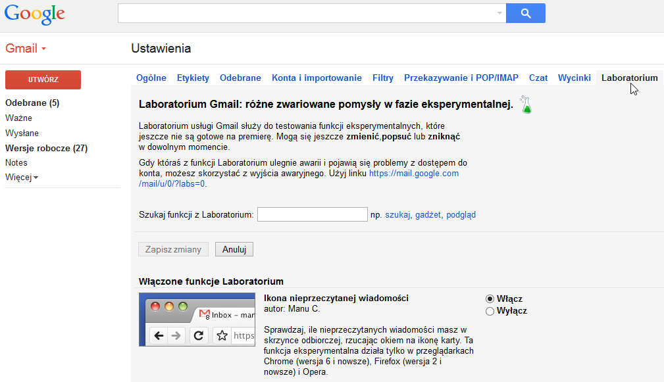Click the Ikona nieprzeczytanej wiadomości title
This screenshot has width=664, height=382.
click(336, 298)
